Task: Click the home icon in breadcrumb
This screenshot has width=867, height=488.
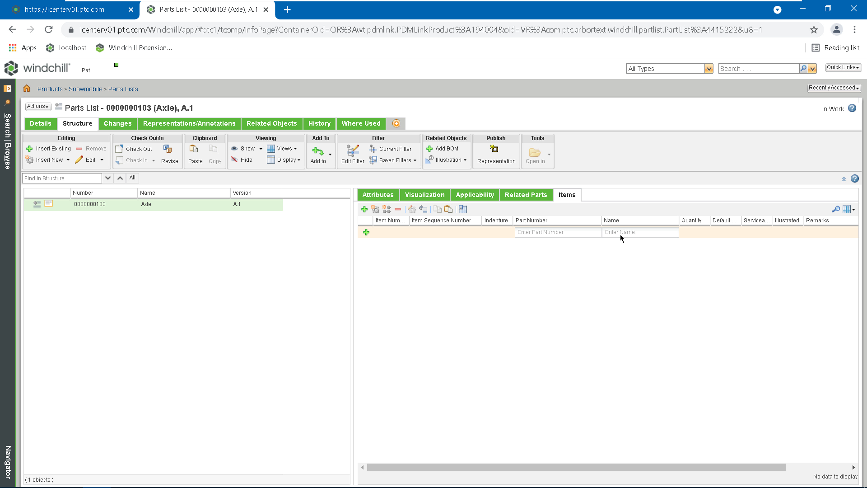Action: (27, 89)
